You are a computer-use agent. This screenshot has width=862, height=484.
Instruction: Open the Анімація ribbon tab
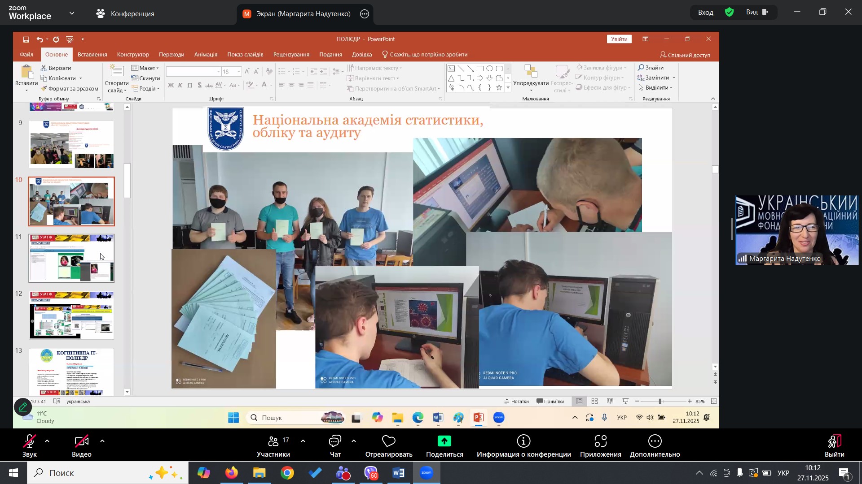(206, 55)
